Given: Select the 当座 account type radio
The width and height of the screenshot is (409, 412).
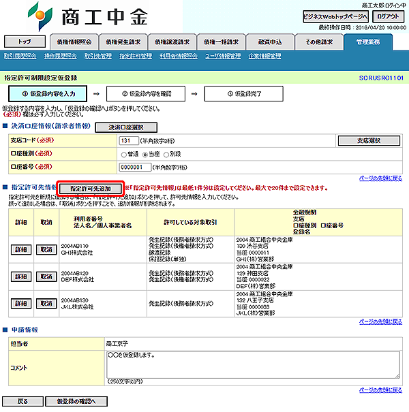Looking at the screenshot, I should pos(145,155).
